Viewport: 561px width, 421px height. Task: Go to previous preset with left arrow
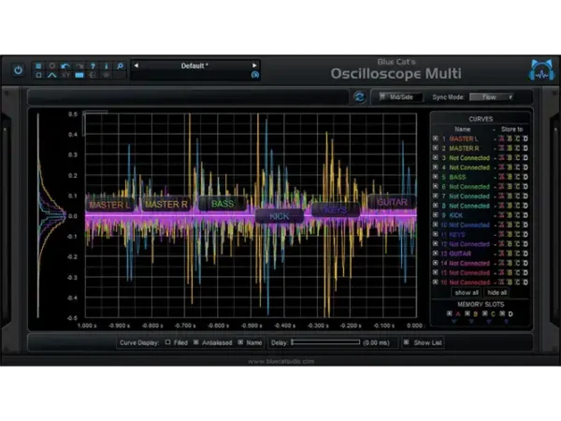pyautogui.click(x=137, y=65)
